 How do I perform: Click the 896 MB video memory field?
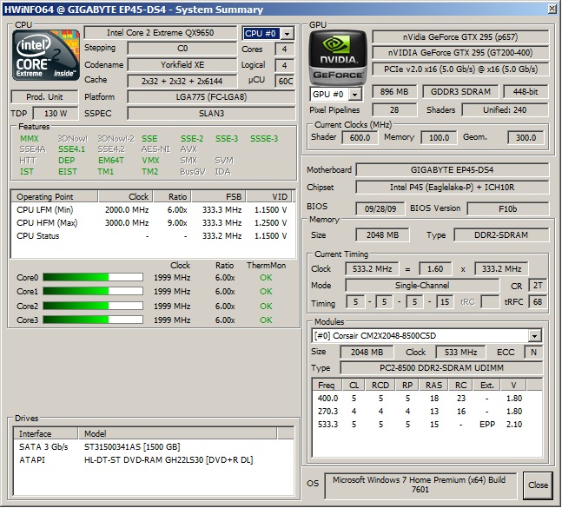pyautogui.click(x=394, y=92)
